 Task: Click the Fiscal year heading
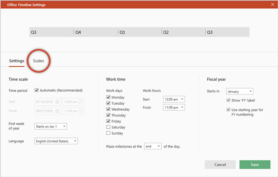216,79
